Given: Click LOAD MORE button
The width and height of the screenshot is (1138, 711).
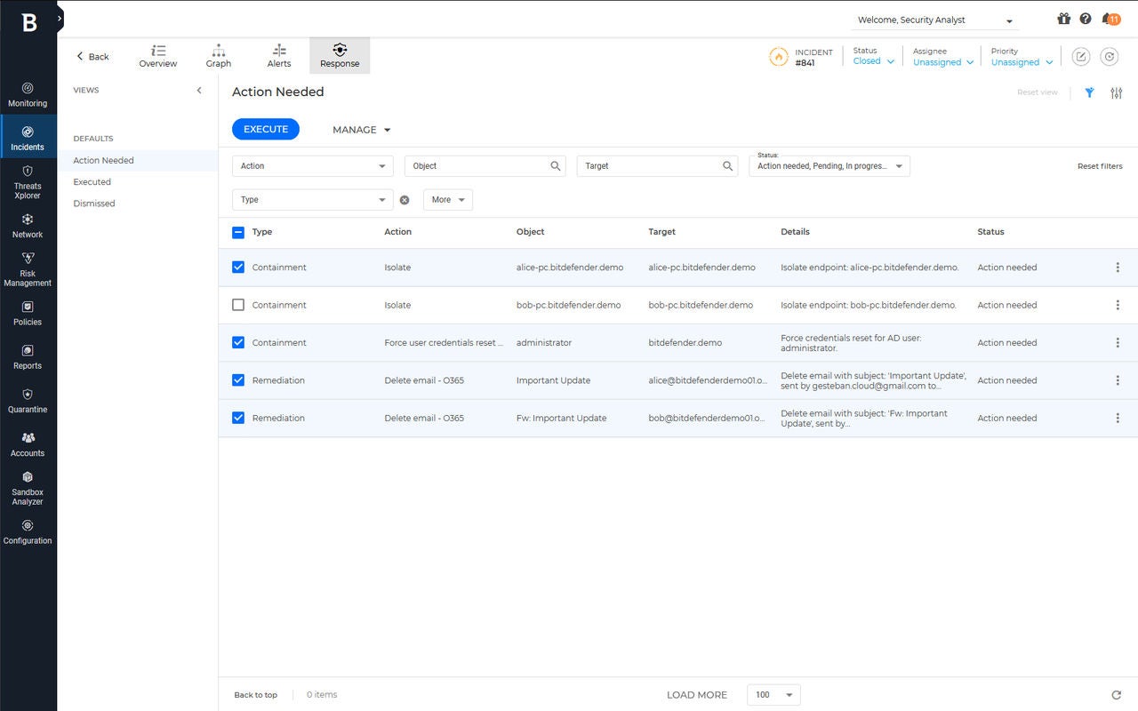Looking at the screenshot, I should [697, 695].
